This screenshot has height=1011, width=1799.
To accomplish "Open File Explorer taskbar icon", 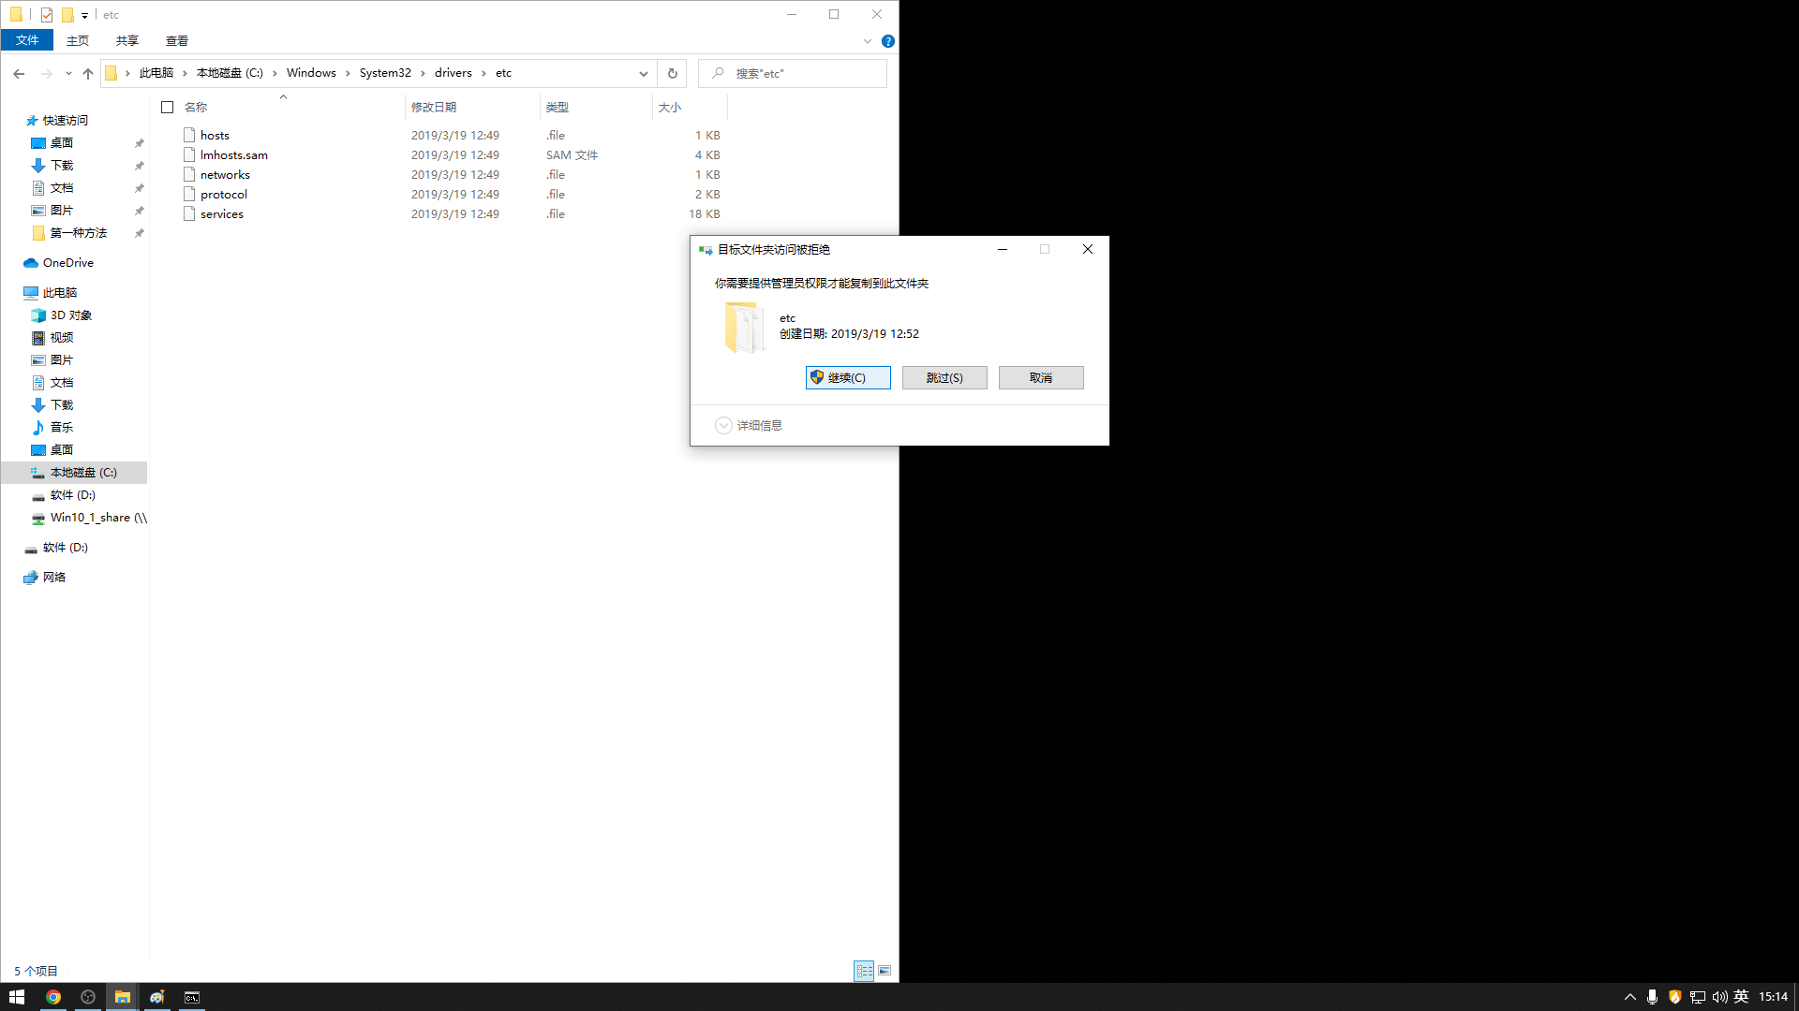I will pos(123,997).
